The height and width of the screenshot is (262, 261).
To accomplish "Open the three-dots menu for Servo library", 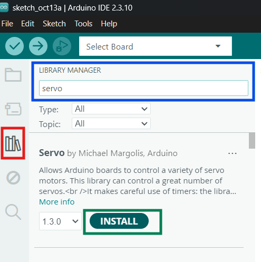I will (233, 153).
